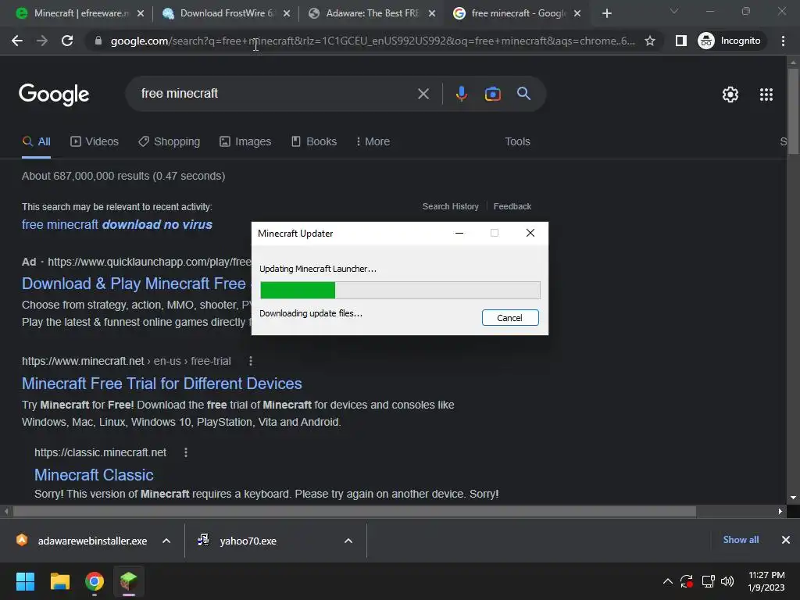Click Minecraft block icon in taskbar
800x600 pixels.
tap(129, 581)
